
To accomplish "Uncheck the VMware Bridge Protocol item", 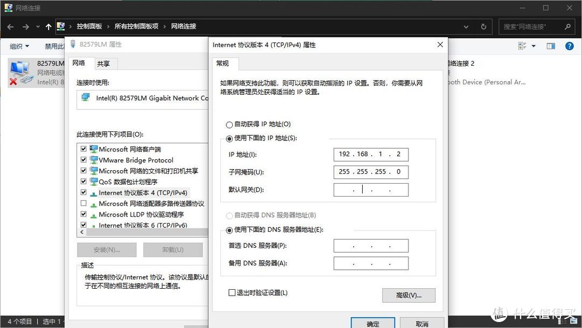I will [x=84, y=160].
